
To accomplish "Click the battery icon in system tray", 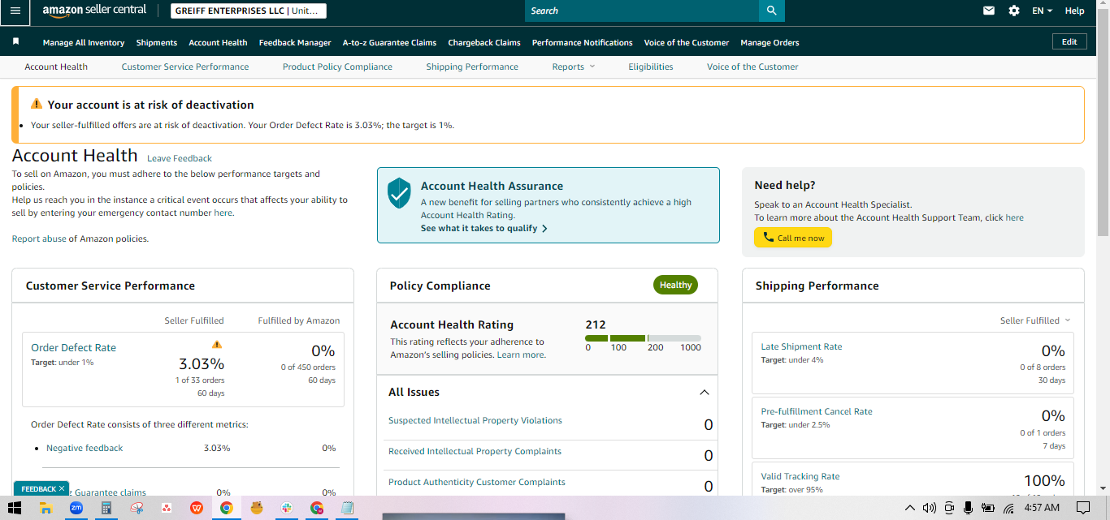I will tap(988, 509).
